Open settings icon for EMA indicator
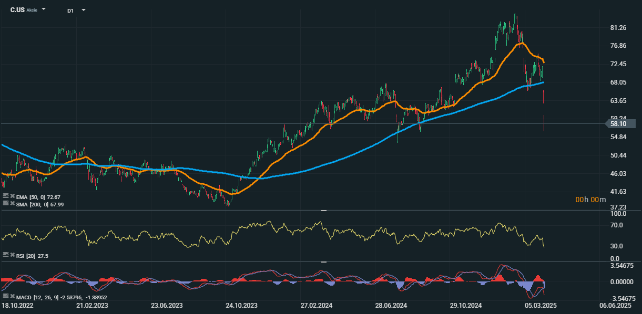 point(5,196)
